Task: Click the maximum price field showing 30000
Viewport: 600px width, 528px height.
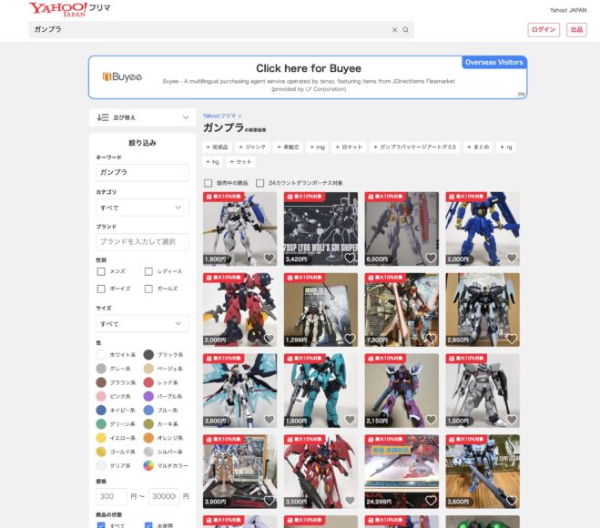Action: pos(164,496)
